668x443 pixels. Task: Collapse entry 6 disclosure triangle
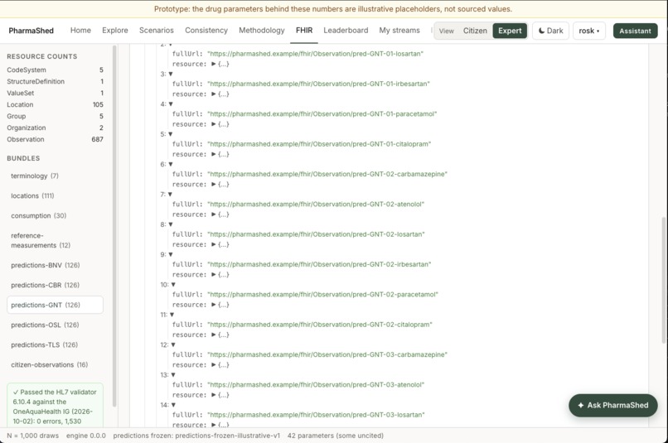coord(171,164)
